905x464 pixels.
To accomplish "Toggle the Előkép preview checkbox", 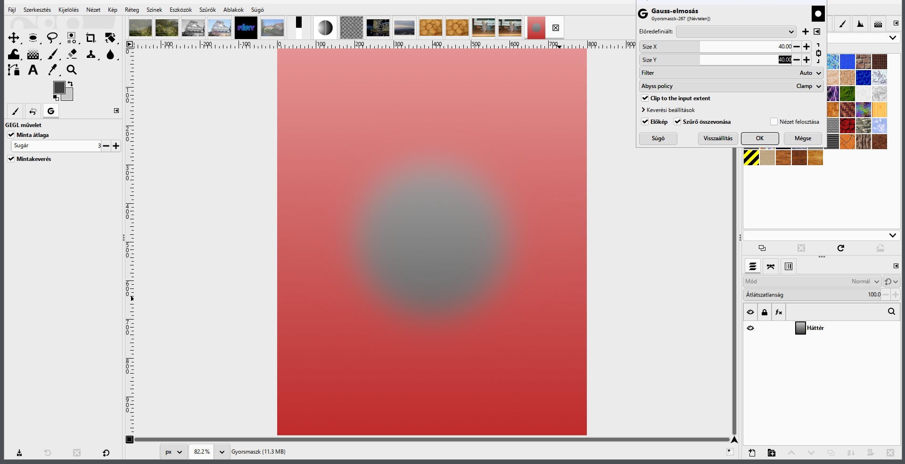I will (645, 122).
